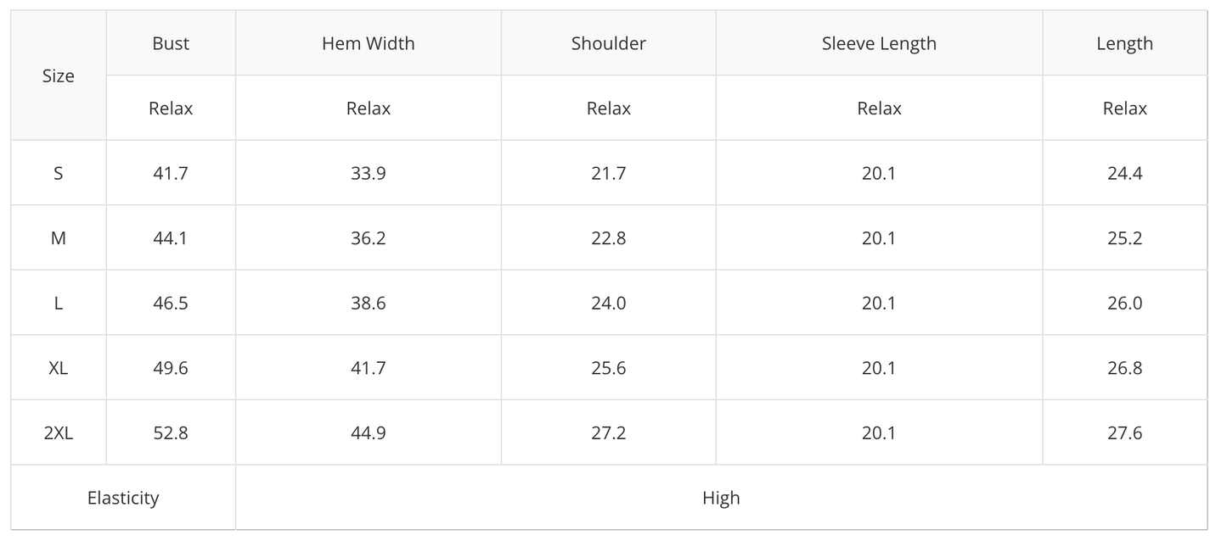The width and height of the screenshot is (1227, 541).
Task: Click the Shoulder column header
Action: [x=609, y=44]
